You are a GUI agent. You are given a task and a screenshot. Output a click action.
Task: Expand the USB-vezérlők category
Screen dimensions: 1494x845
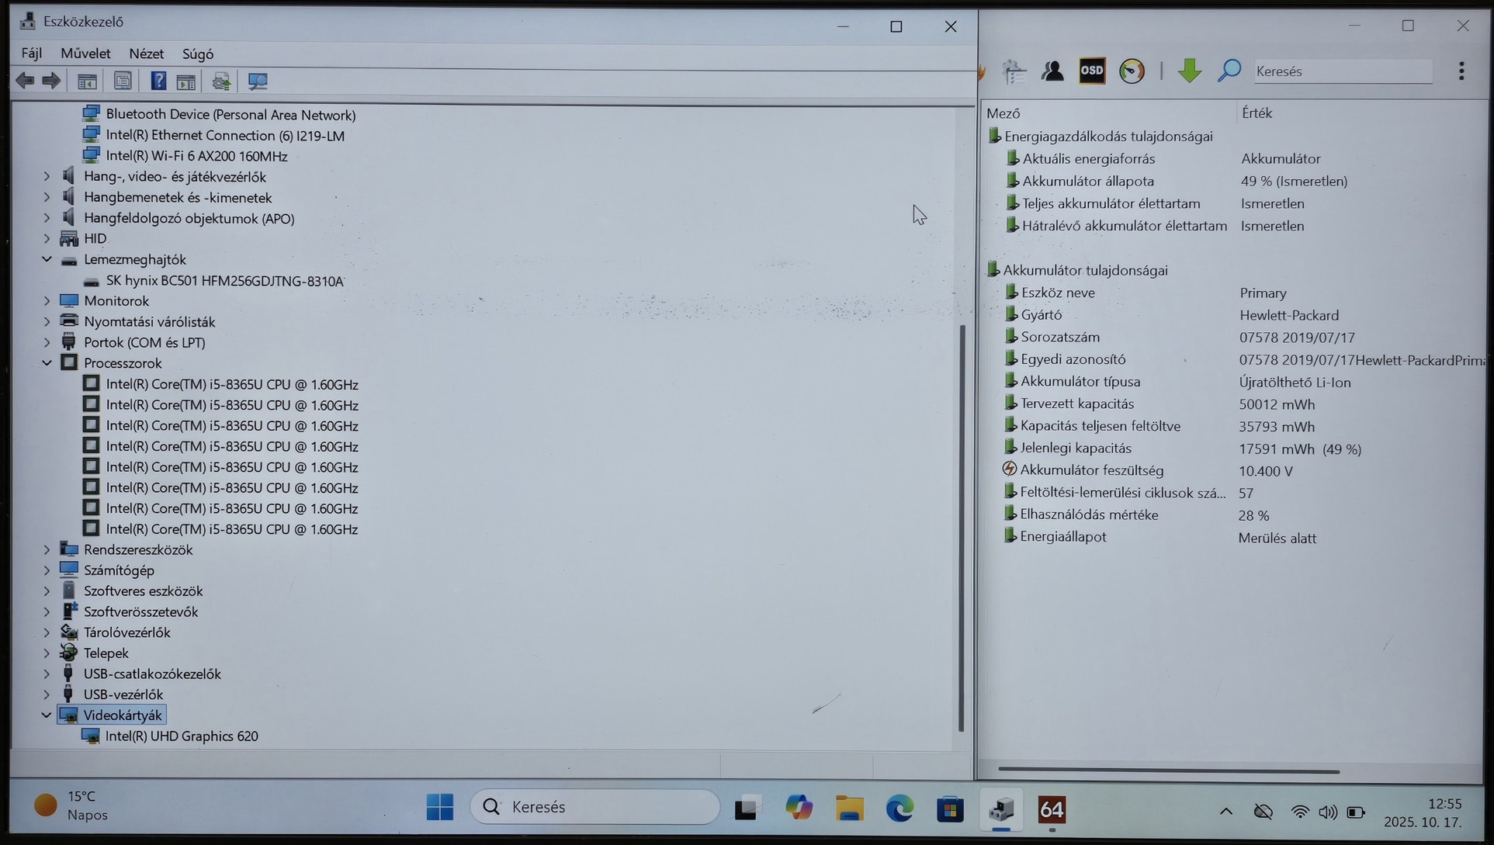coord(47,694)
